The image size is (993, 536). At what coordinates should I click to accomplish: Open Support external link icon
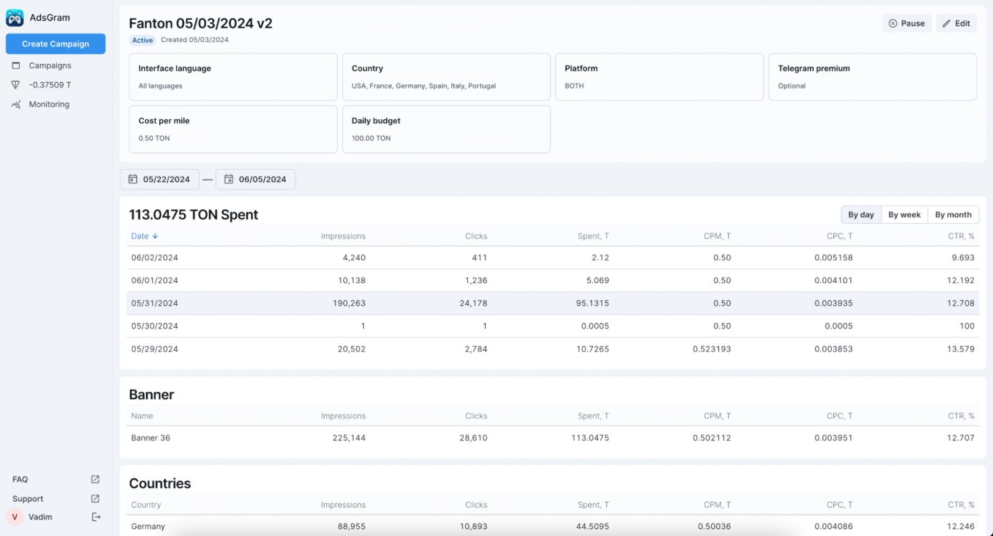pyautogui.click(x=95, y=499)
